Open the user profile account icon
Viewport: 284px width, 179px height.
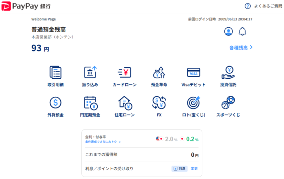[228, 31]
